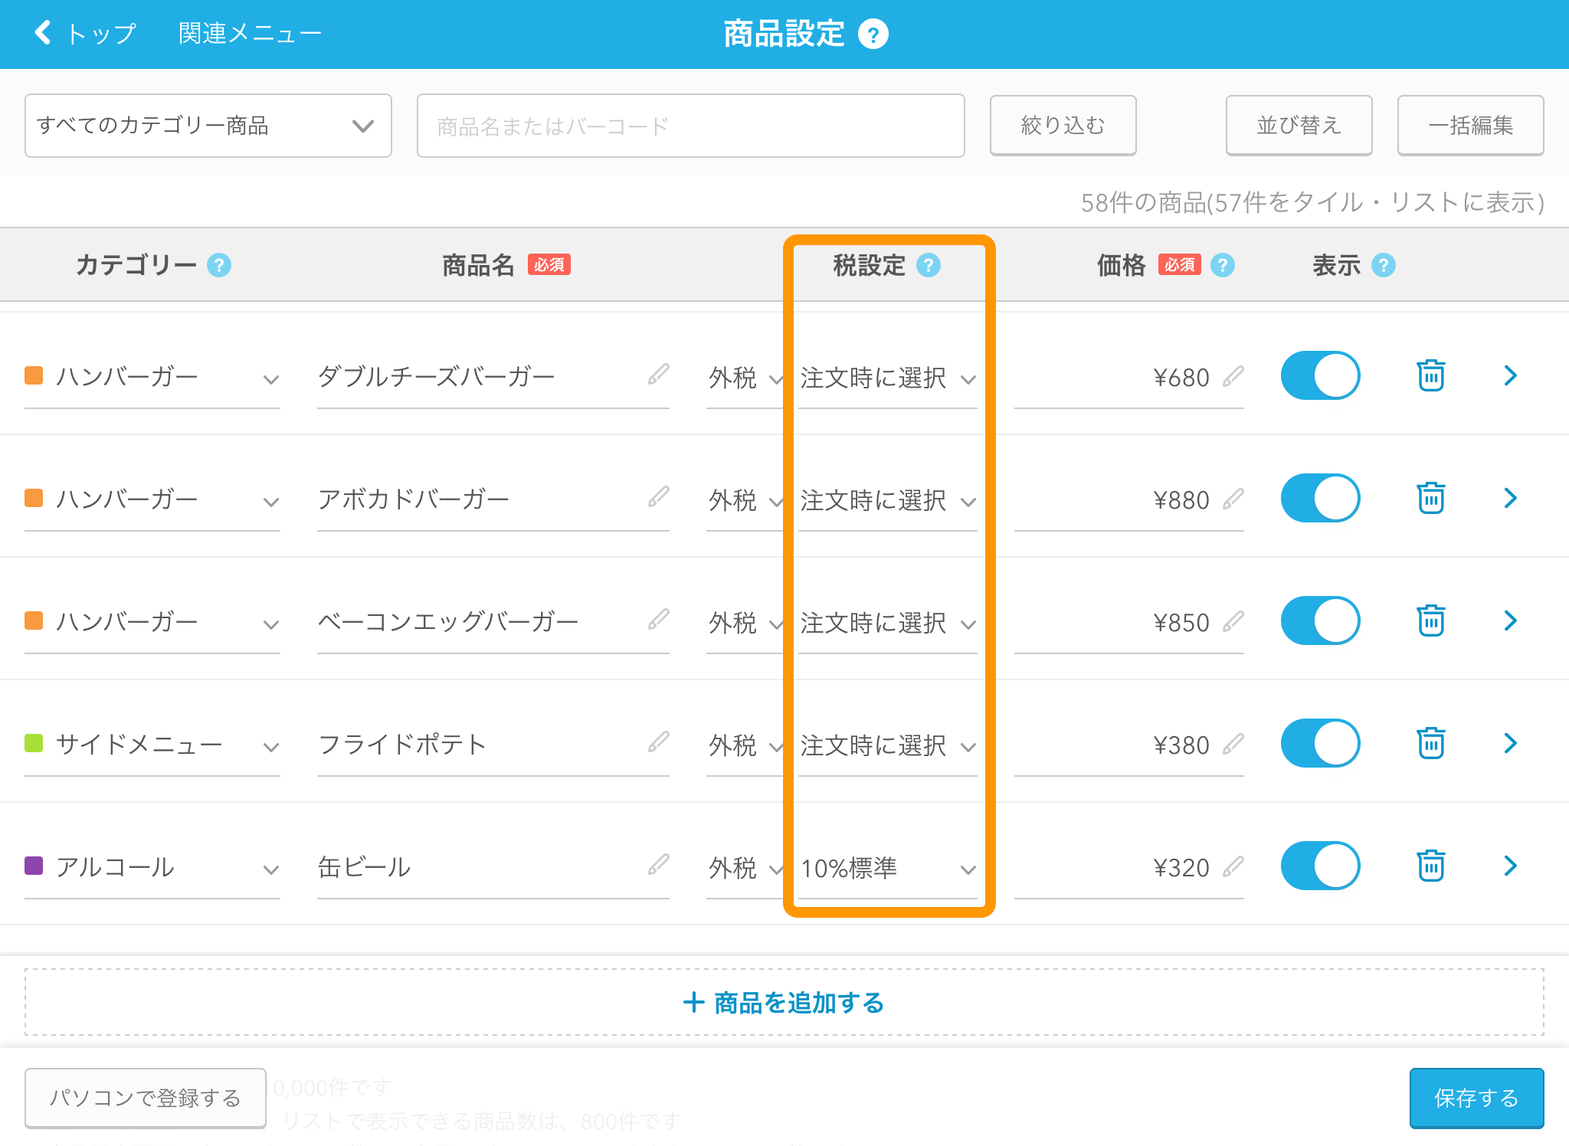Image resolution: width=1569 pixels, height=1146 pixels.
Task: Delete ダブルチーズバーガー with trash icon
Action: (x=1430, y=375)
